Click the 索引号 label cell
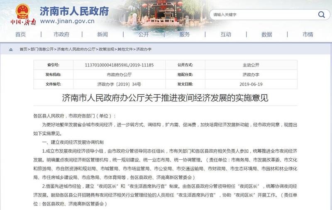The image size is (332, 210). pos(54,65)
